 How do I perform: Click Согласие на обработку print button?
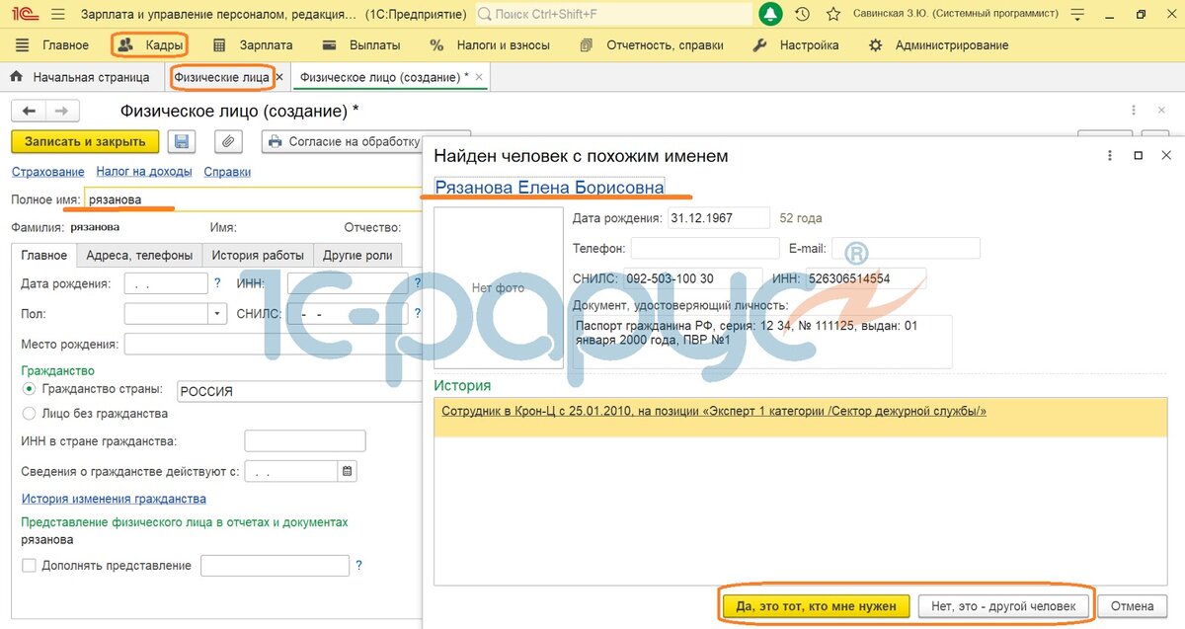(x=343, y=142)
